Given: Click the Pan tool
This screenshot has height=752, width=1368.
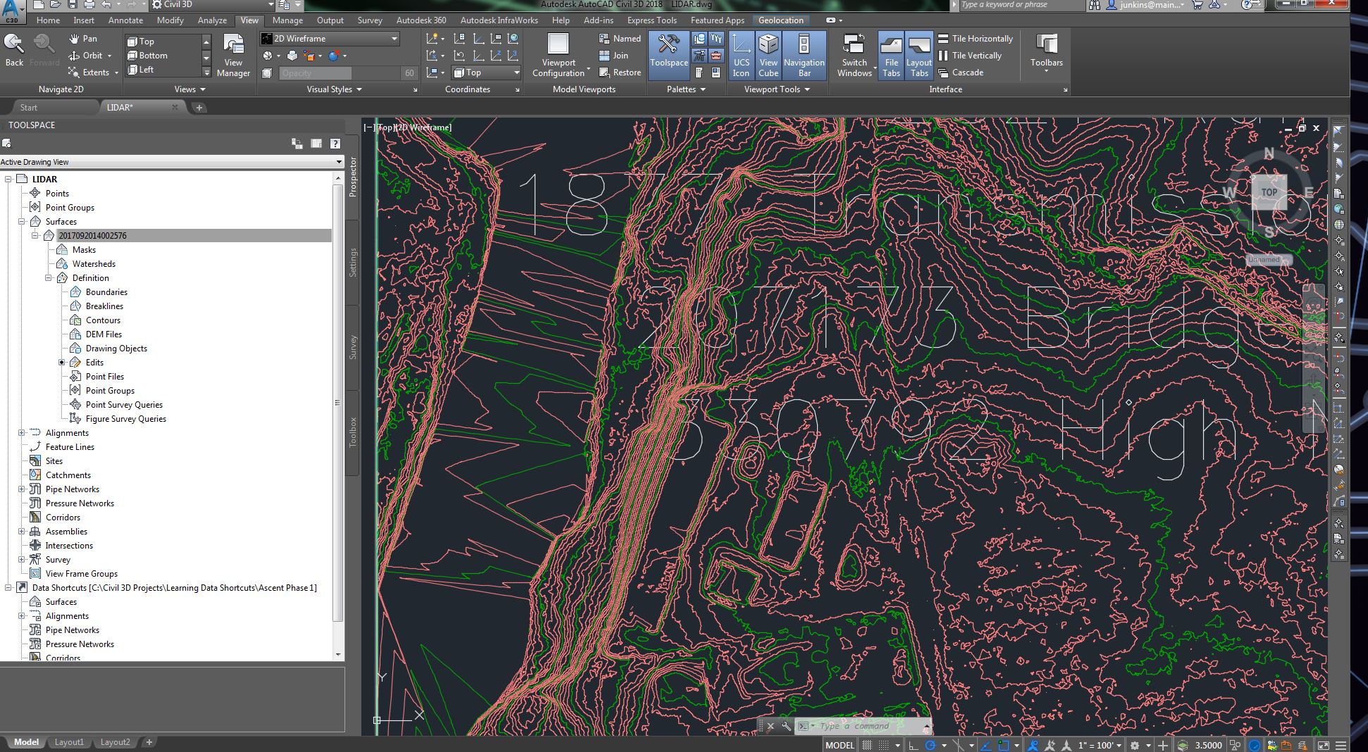Looking at the screenshot, I should (x=83, y=39).
